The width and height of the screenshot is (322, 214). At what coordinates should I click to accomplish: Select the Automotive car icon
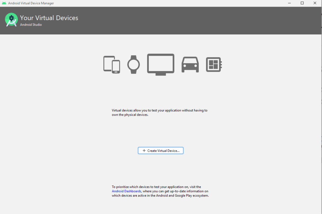[x=190, y=65]
